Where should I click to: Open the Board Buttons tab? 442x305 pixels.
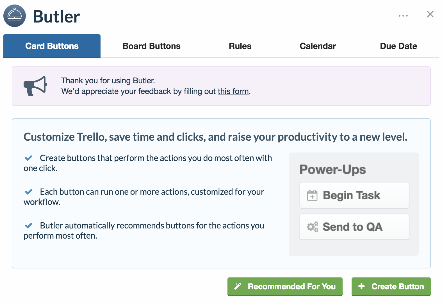click(152, 46)
